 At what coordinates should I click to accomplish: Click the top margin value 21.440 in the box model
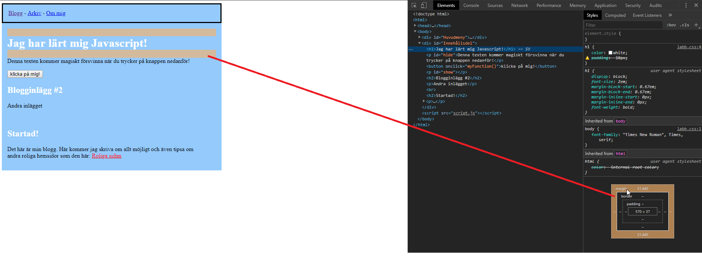coord(642,188)
